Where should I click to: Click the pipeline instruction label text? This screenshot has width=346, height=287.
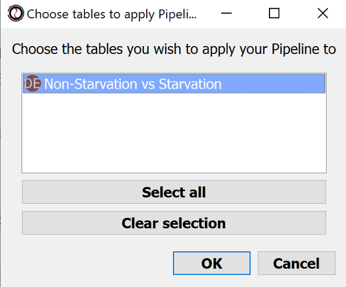[174, 48]
